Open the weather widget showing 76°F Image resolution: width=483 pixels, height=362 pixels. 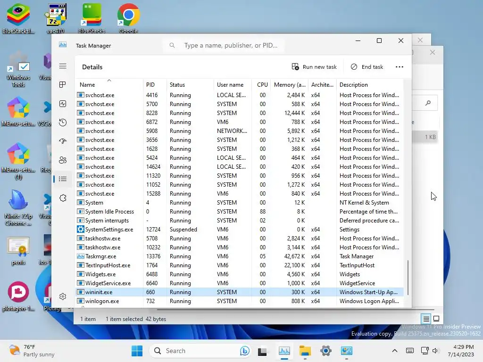pos(31,351)
